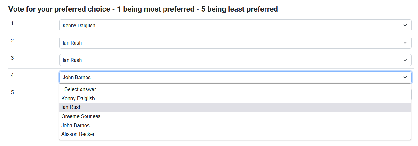Viewport: 418px width, 146px height.
Task: Click the chevron arrow on rank 2 dropdown
Action: coord(405,43)
